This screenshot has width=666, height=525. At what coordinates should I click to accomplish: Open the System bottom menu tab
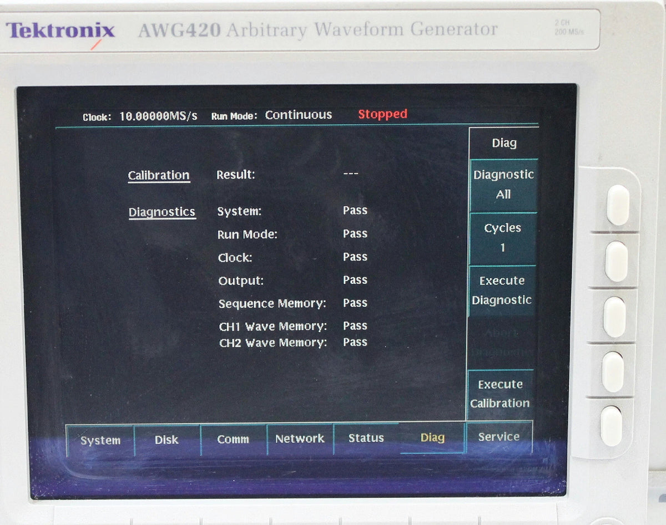[100, 441]
